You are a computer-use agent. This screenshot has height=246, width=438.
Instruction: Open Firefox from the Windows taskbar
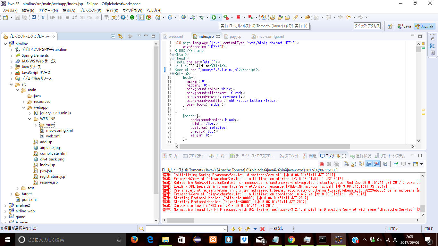pos(134,240)
